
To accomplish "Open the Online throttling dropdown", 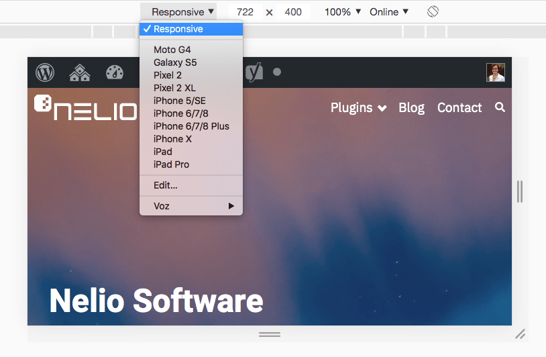I will click(x=388, y=12).
